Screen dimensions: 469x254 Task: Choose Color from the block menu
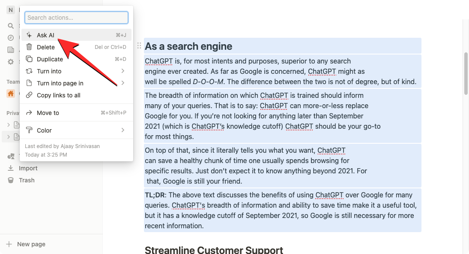(x=44, y=130)
